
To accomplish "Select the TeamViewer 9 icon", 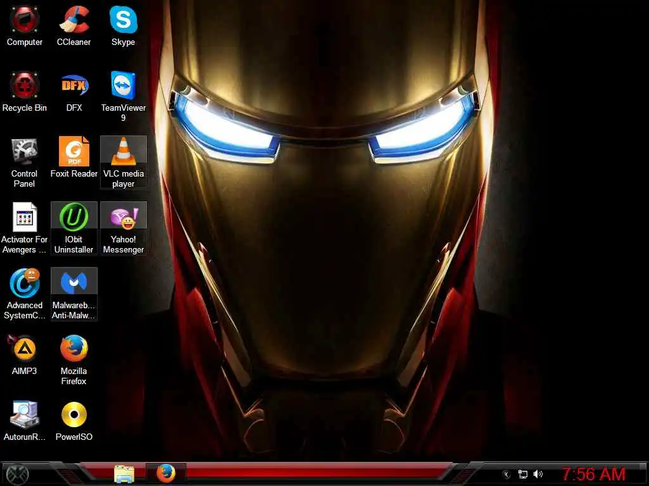I will [124, 96].
